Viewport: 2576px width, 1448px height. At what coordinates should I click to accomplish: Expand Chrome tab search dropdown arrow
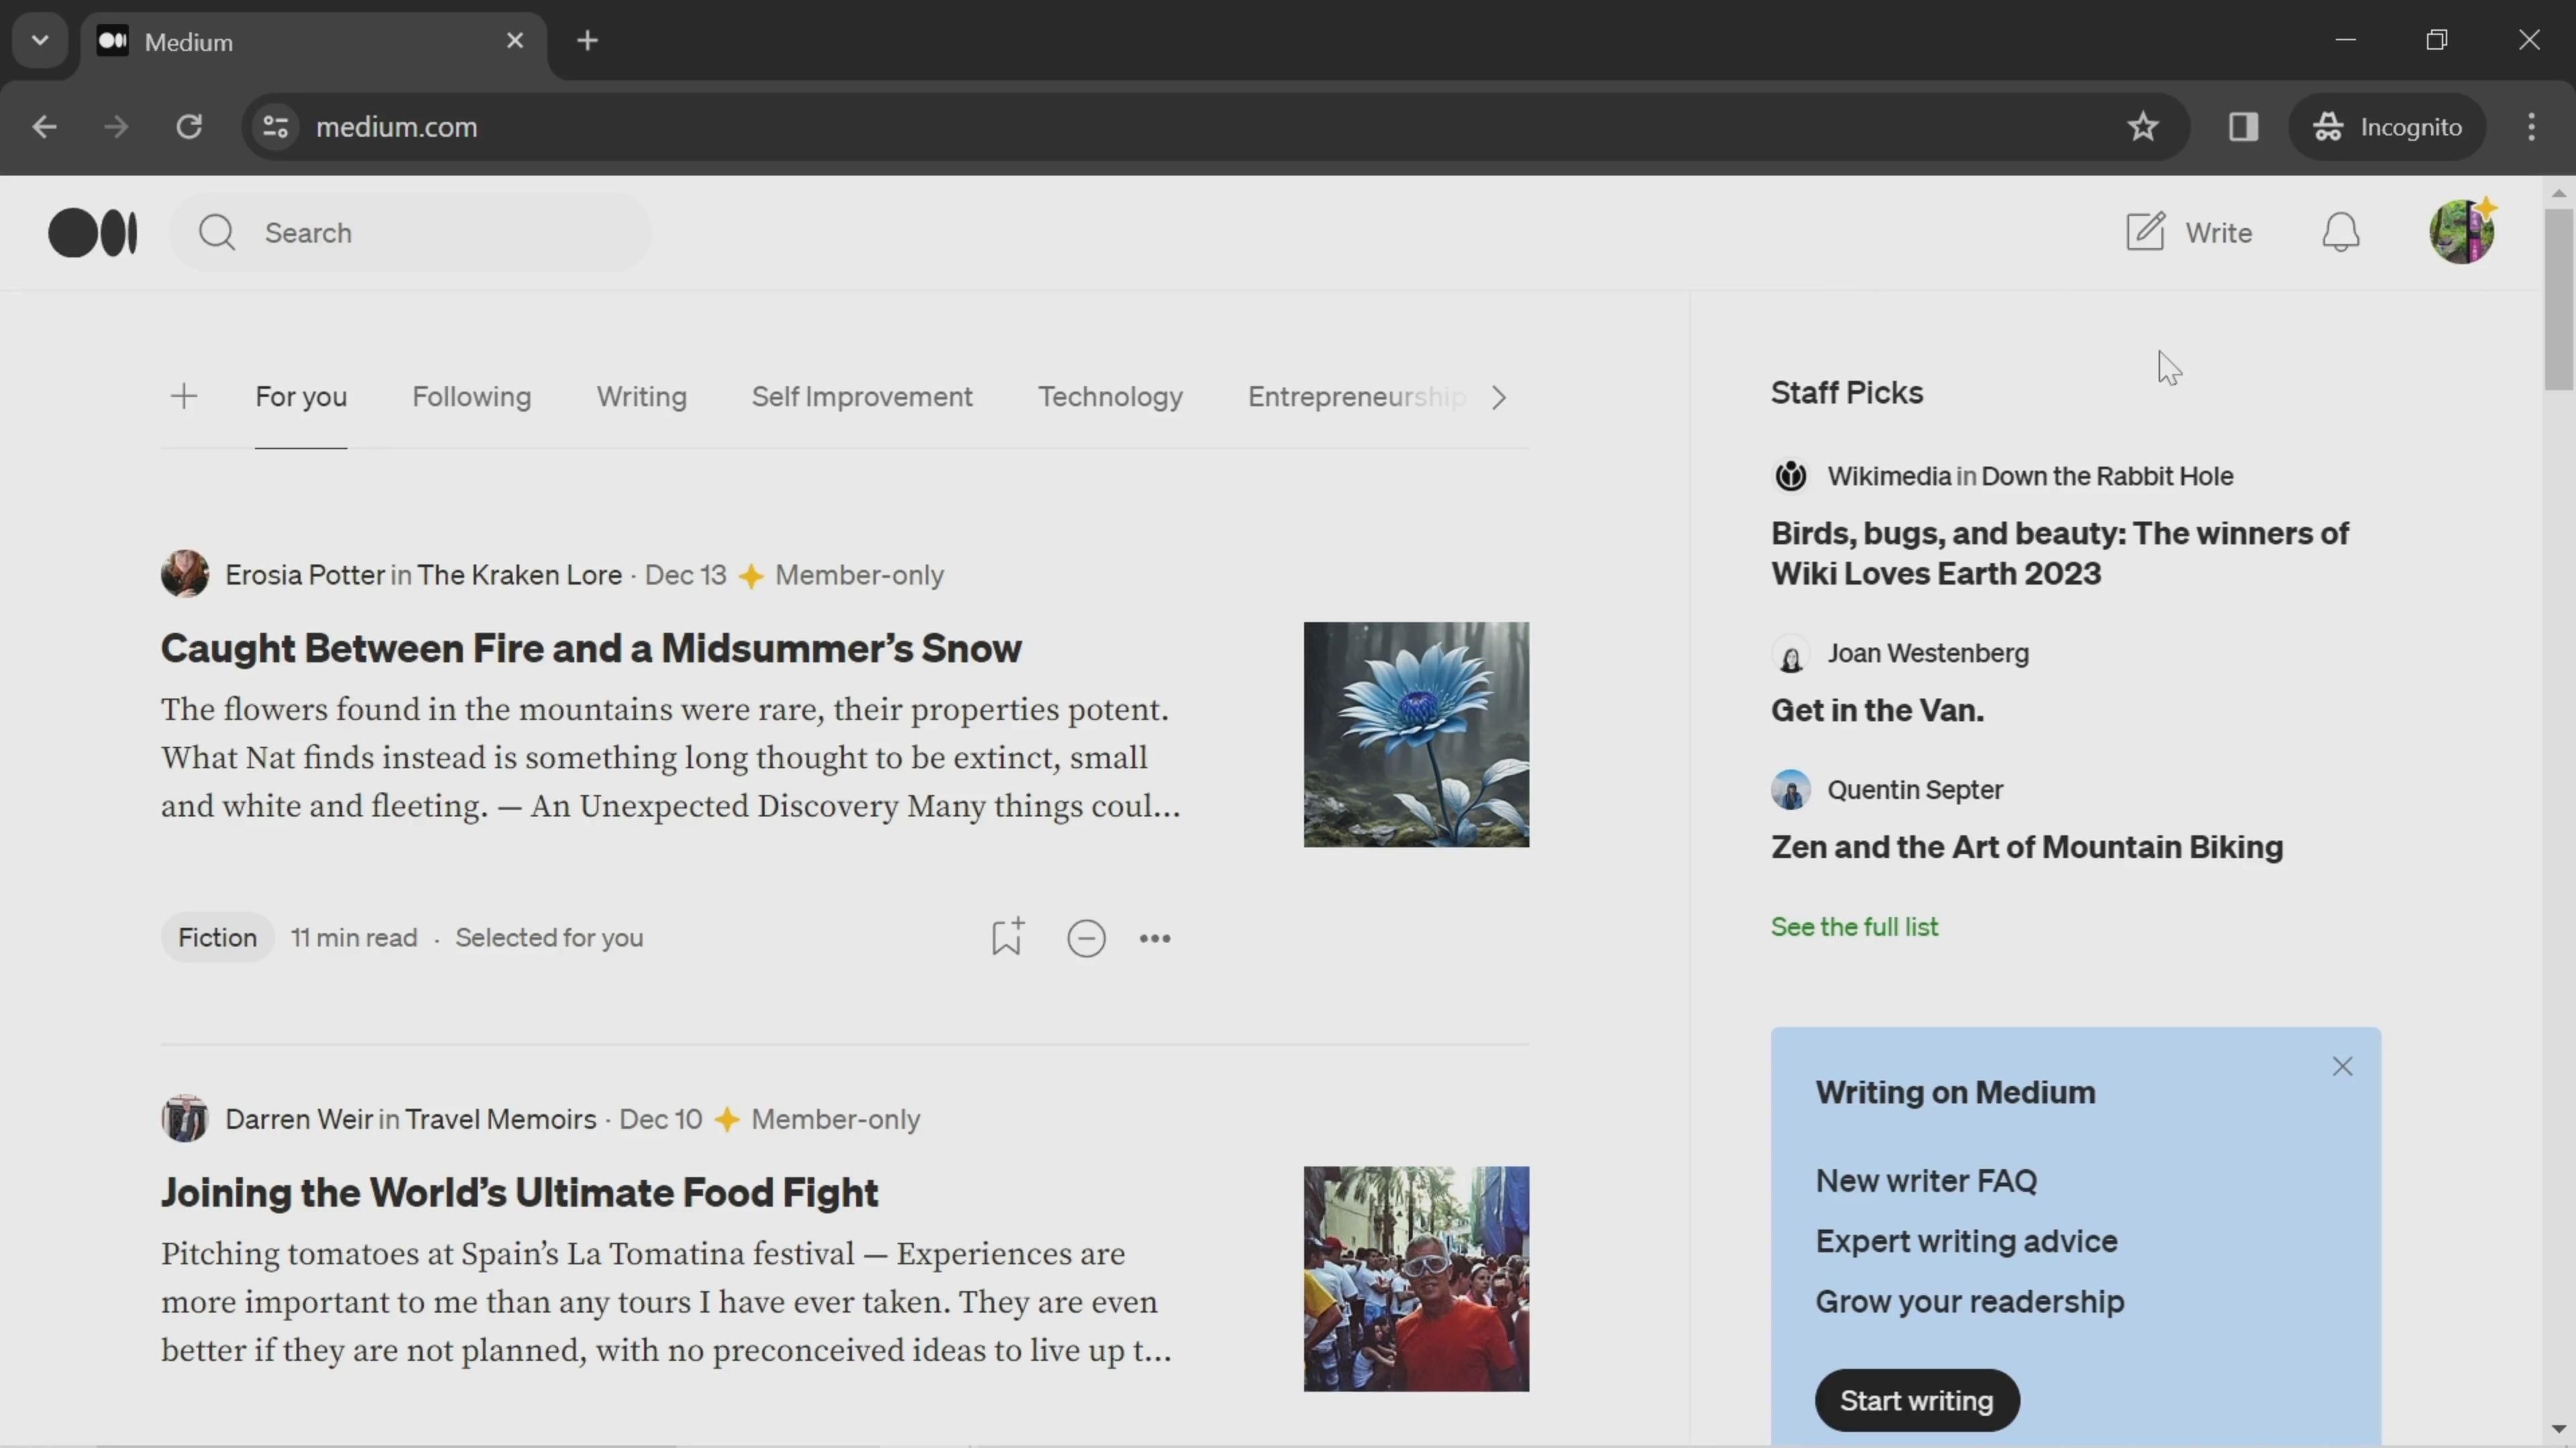click(x=40, y=41)
